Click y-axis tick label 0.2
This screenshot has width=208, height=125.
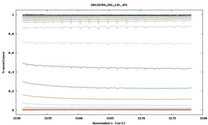pos(11,91)
